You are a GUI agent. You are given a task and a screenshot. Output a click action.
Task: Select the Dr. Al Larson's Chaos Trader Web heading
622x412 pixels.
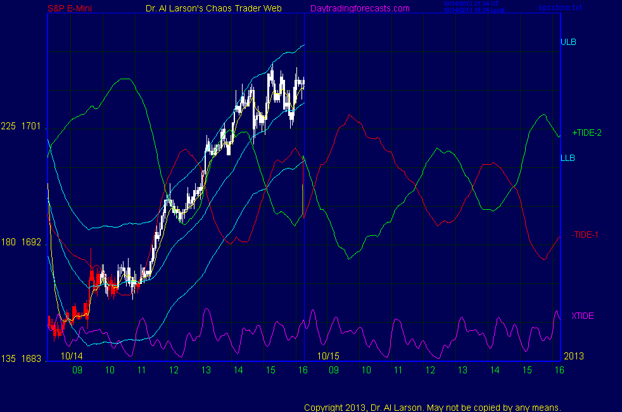tap(213, 8)
